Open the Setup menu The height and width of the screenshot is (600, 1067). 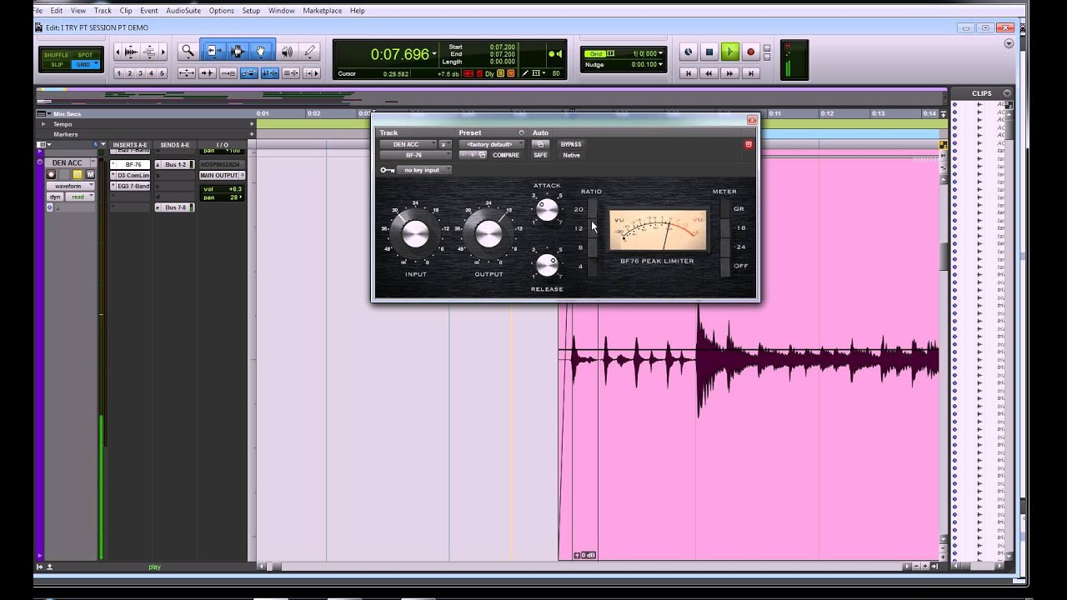tap(251, 11)
